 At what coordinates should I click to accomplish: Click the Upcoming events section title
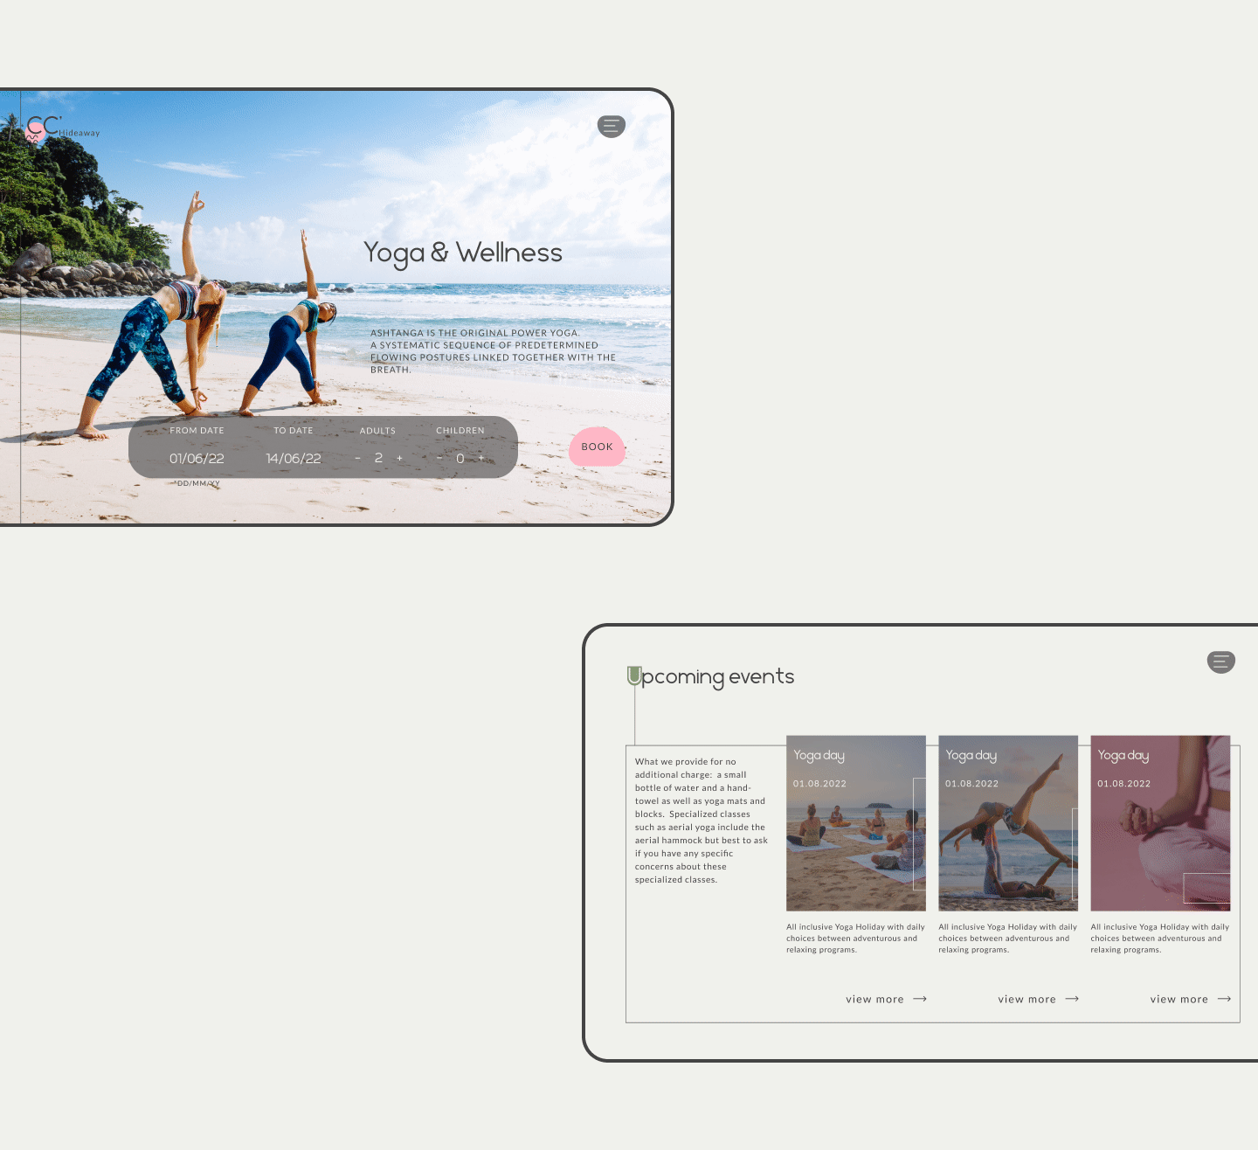(711, 676)
